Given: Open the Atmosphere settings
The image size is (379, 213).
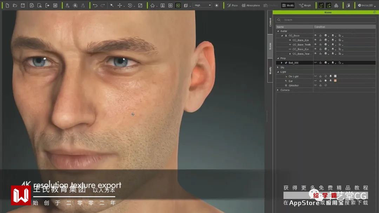Looking at the screenshot, I should (x=251, y=5).
